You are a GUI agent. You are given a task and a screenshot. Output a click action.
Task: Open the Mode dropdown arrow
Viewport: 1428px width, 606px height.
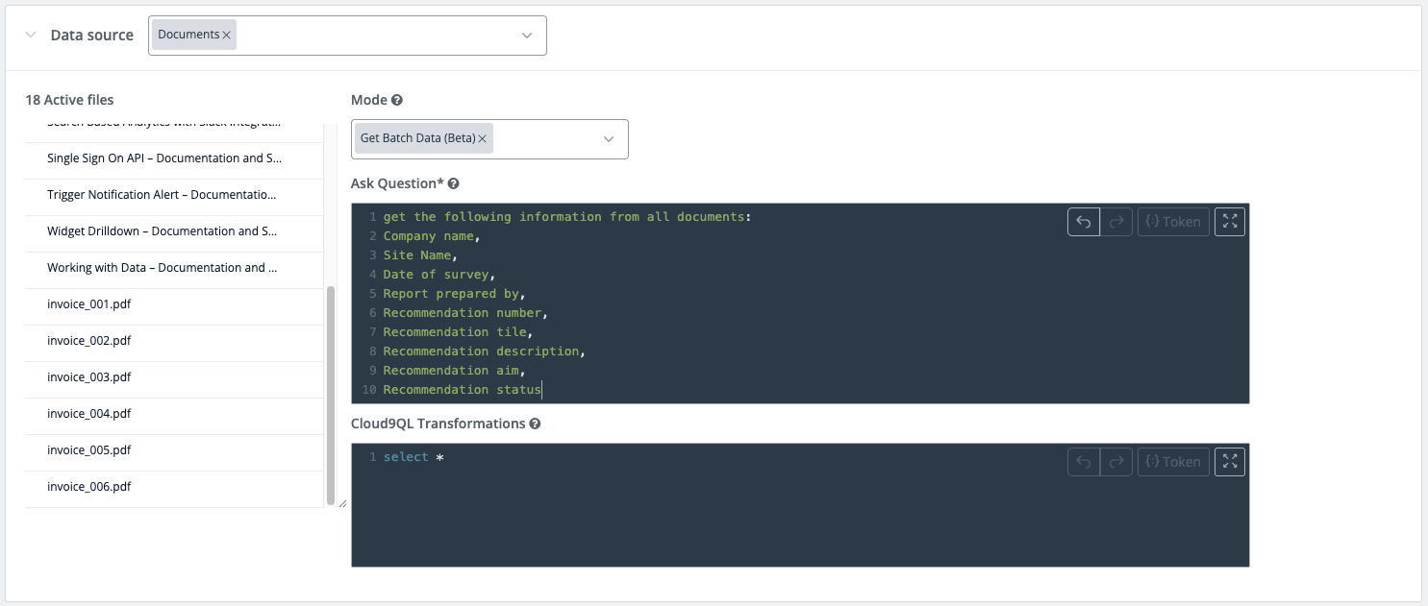[609, 139]
